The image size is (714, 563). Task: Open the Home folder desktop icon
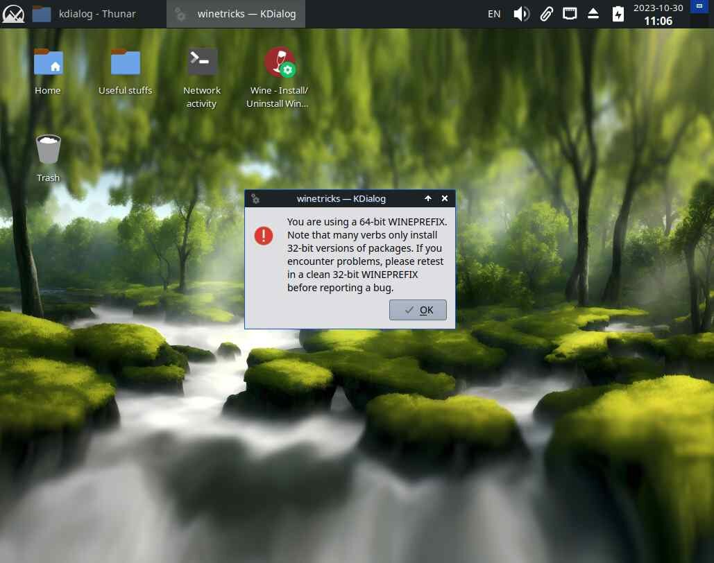tap(48, 71)
